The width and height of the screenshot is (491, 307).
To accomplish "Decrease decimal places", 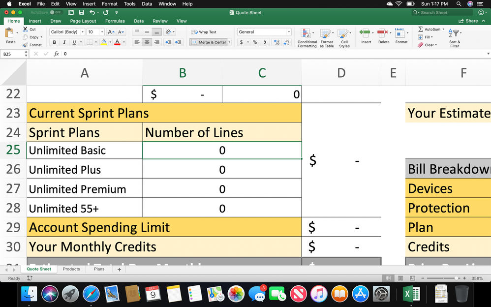I will click(x=287, y=42).
